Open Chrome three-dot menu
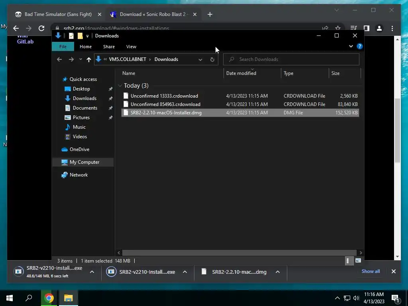 tap(392, 28)
